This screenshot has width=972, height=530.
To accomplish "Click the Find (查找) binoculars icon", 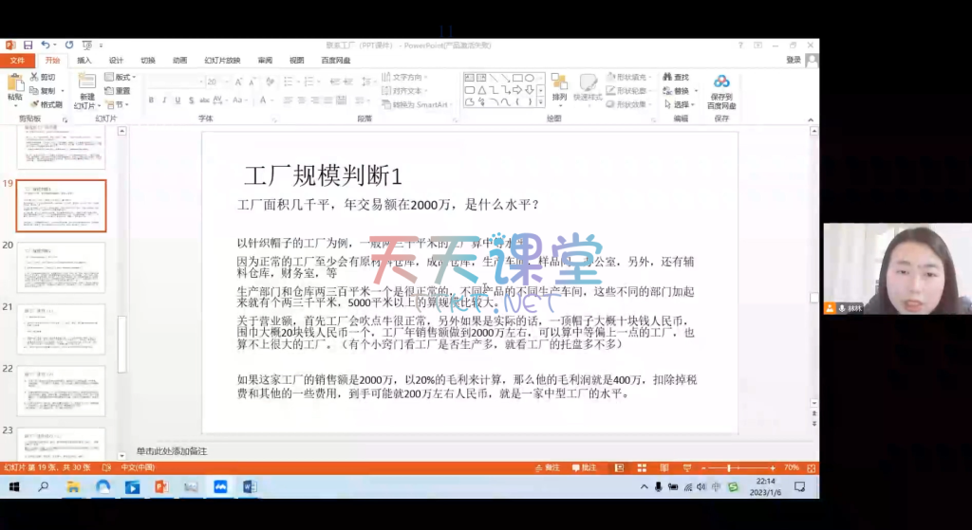I will (675, 78).
